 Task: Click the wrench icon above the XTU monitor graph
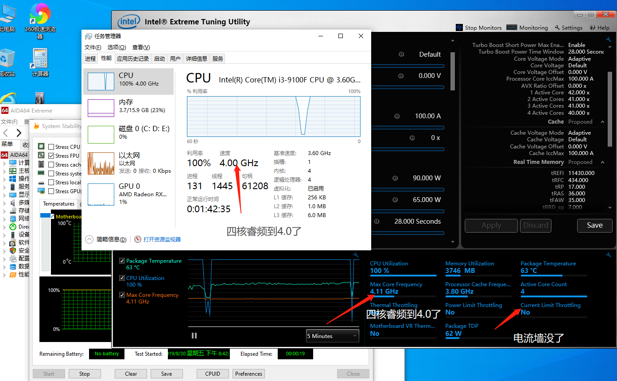[x=355, y=255]
